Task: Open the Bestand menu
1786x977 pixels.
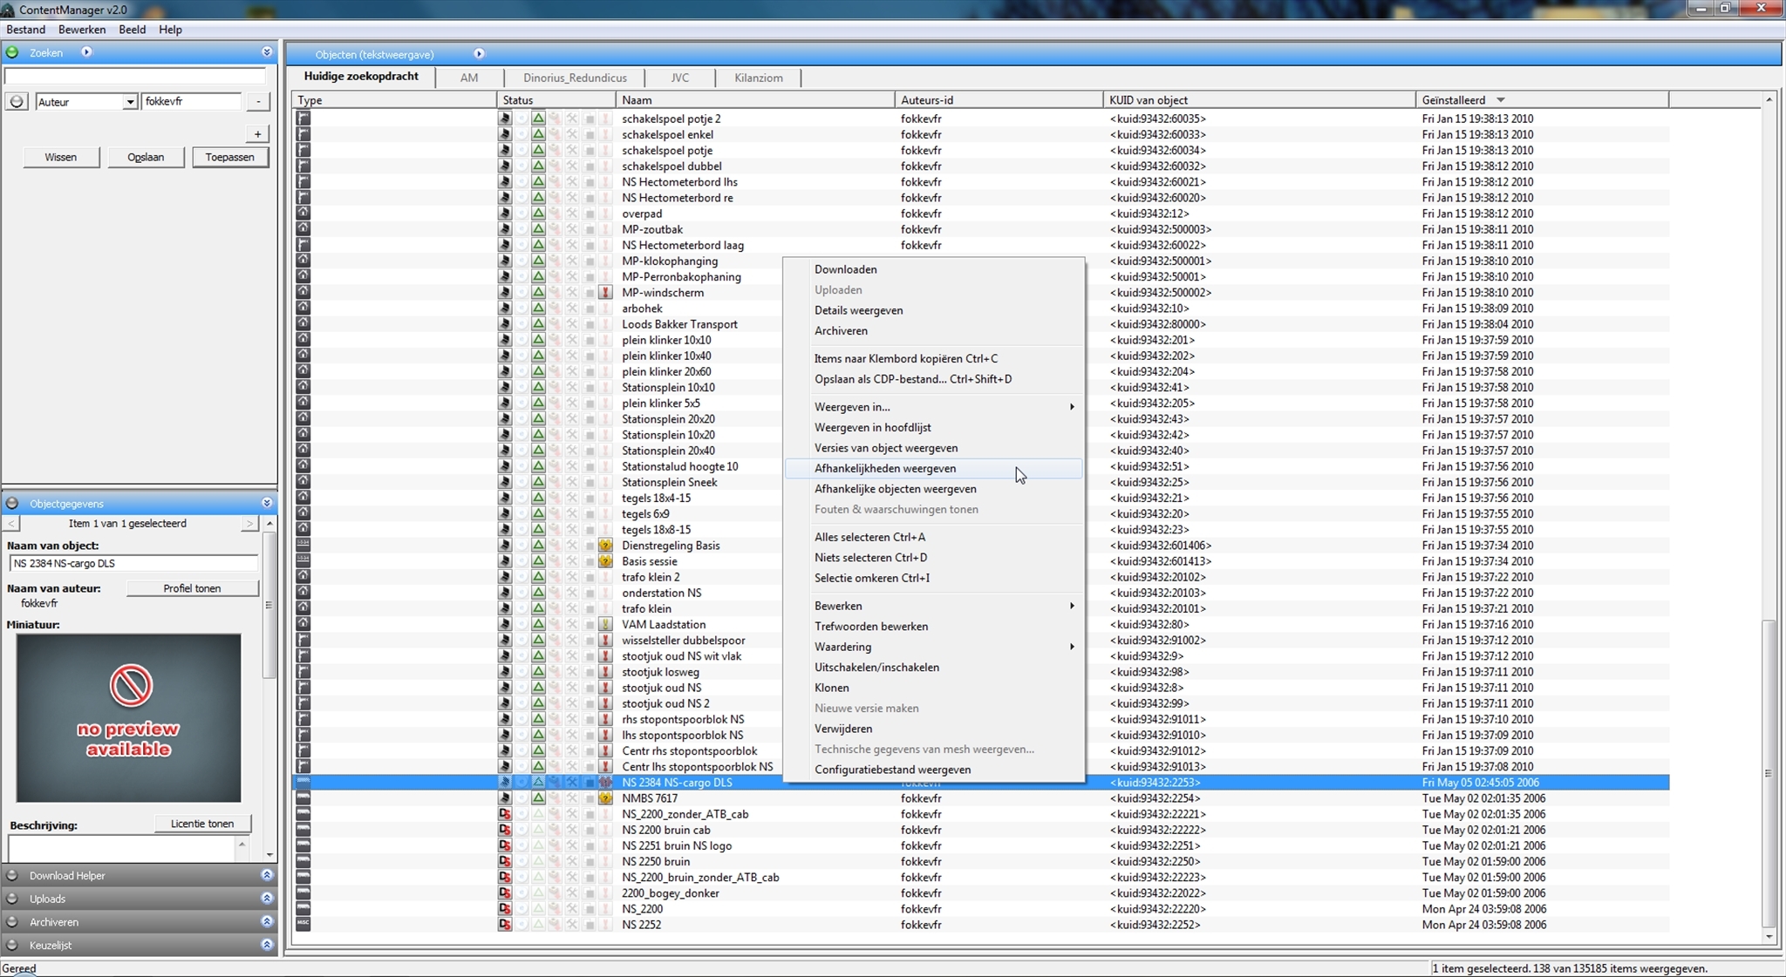Action: [26, 30]
